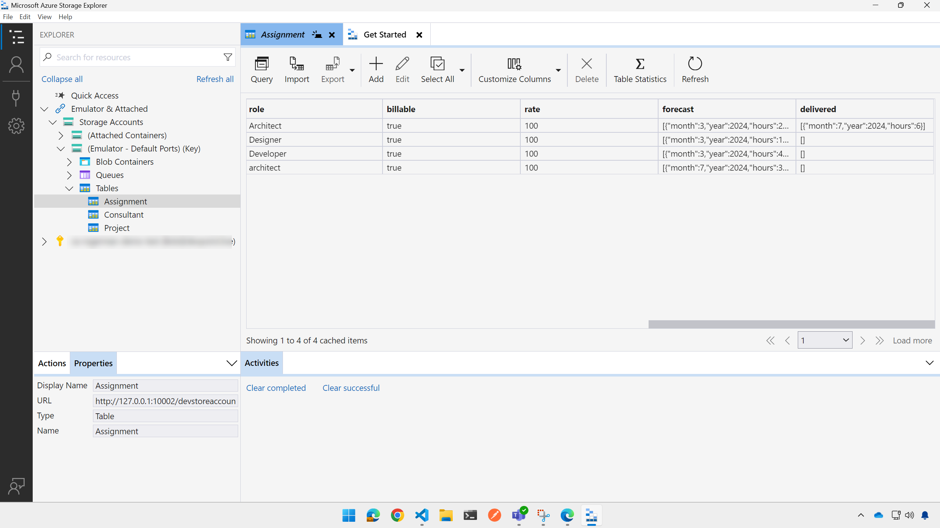The height and width of the screenshot is (528, 940).
Task: Switch to the Actions tab
Action: (52, 363)
